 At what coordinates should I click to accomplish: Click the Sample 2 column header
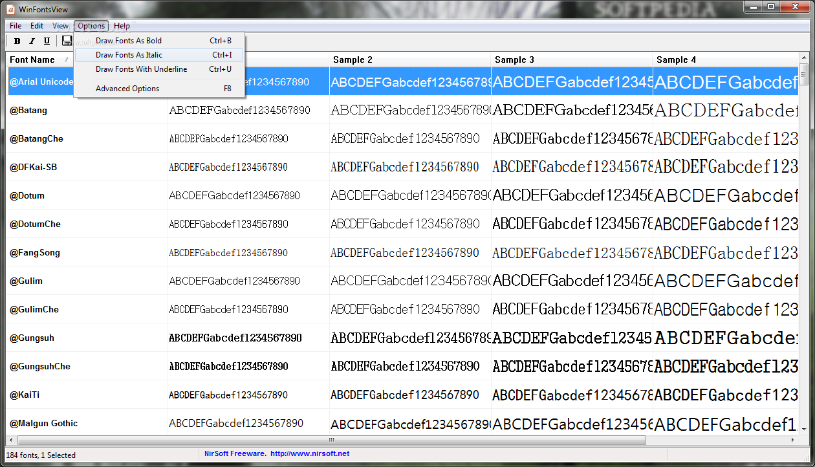tap(410, 60)
